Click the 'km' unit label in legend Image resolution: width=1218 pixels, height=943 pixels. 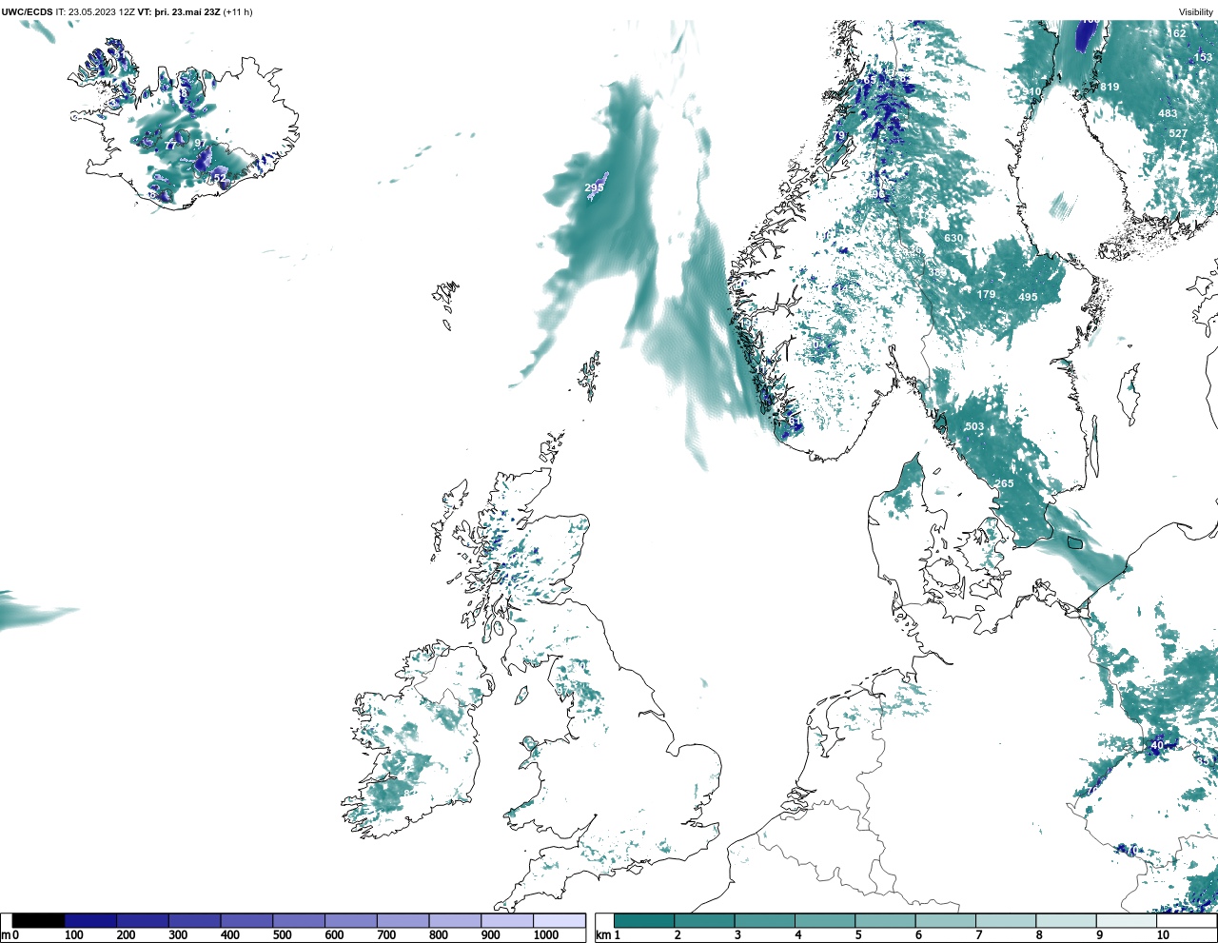tap(602, 935)
